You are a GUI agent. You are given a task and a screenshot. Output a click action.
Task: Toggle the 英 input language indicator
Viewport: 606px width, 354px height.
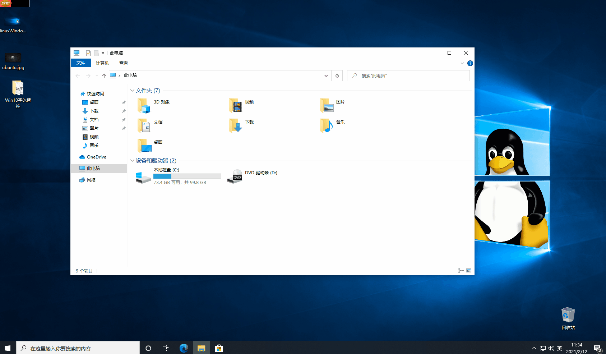coord(559,348)
